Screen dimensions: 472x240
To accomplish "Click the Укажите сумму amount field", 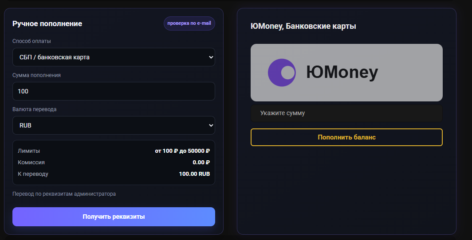I will [x=346, y=113].
